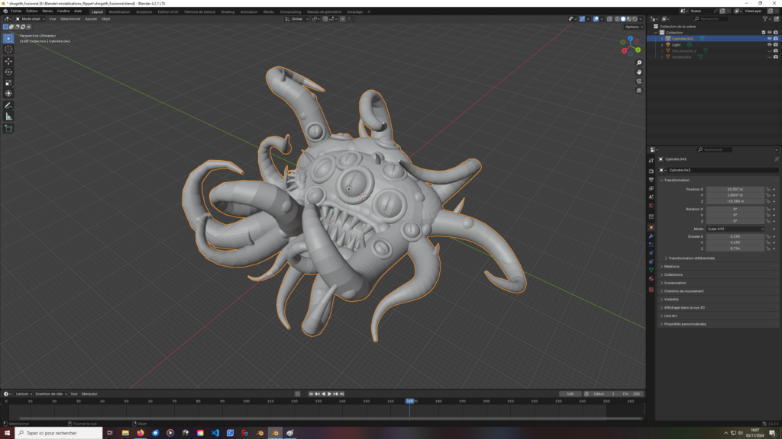Open the World properties tab

click(651, 206)
